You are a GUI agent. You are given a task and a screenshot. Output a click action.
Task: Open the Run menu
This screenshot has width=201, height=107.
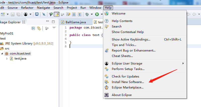click(83, 8)
